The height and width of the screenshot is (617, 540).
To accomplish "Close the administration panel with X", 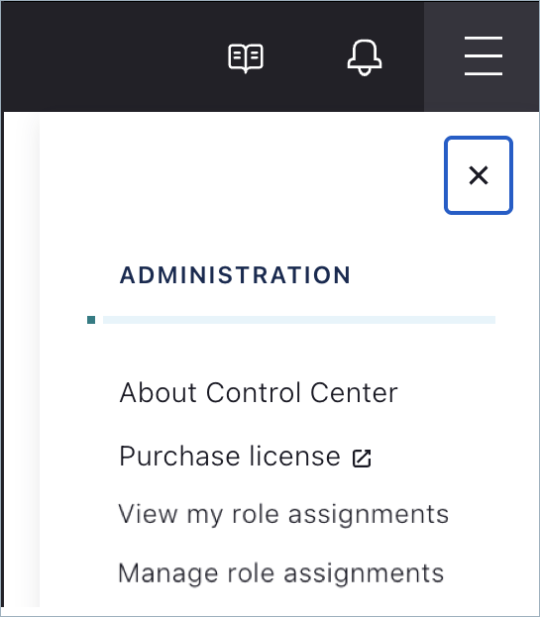I will click(479, 175).
